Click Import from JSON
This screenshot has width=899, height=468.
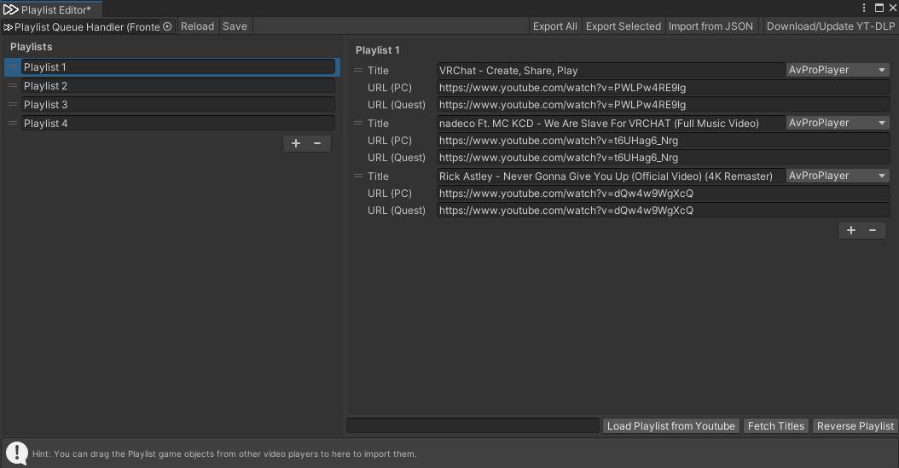pyautogui.click(x=710, y=26)
